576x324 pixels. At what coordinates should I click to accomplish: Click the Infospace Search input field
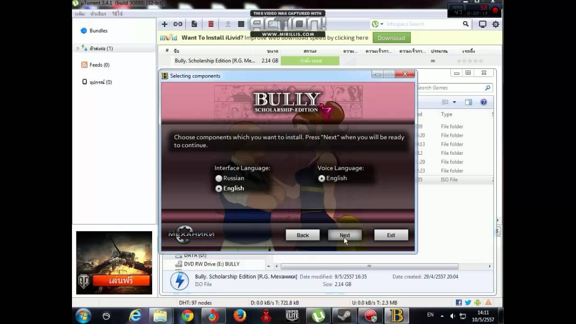[423, 24]
